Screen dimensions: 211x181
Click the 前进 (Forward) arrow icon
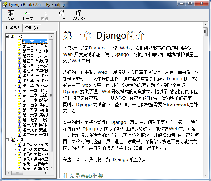(x=45, y=14)
